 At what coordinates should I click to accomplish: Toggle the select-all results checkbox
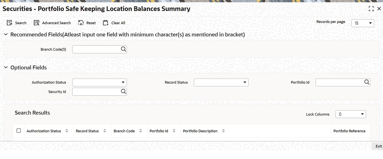pyautogui.click(x=19, y=131)
